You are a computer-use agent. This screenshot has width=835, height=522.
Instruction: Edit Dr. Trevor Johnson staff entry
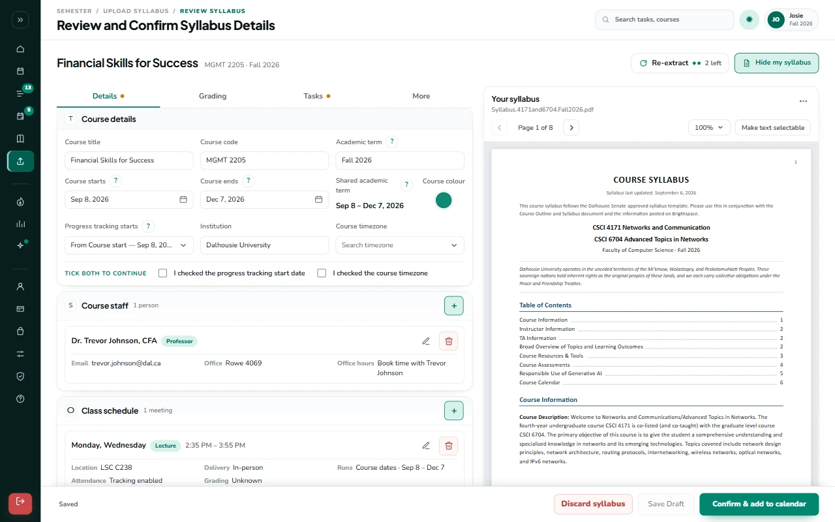pos(426,341)
